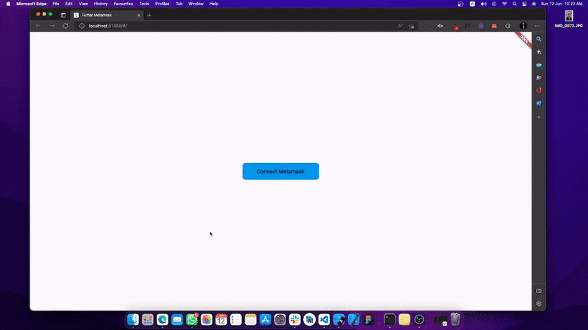Screen dimensions: 588x330
Task: Open volume control in menu bar
Action: tap(483, 4)
